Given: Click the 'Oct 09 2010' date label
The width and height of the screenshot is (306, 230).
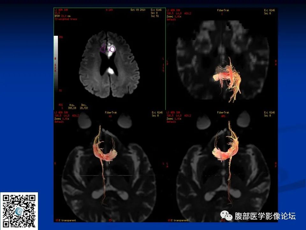Looking at the screenshot, I should pos(138,10).
